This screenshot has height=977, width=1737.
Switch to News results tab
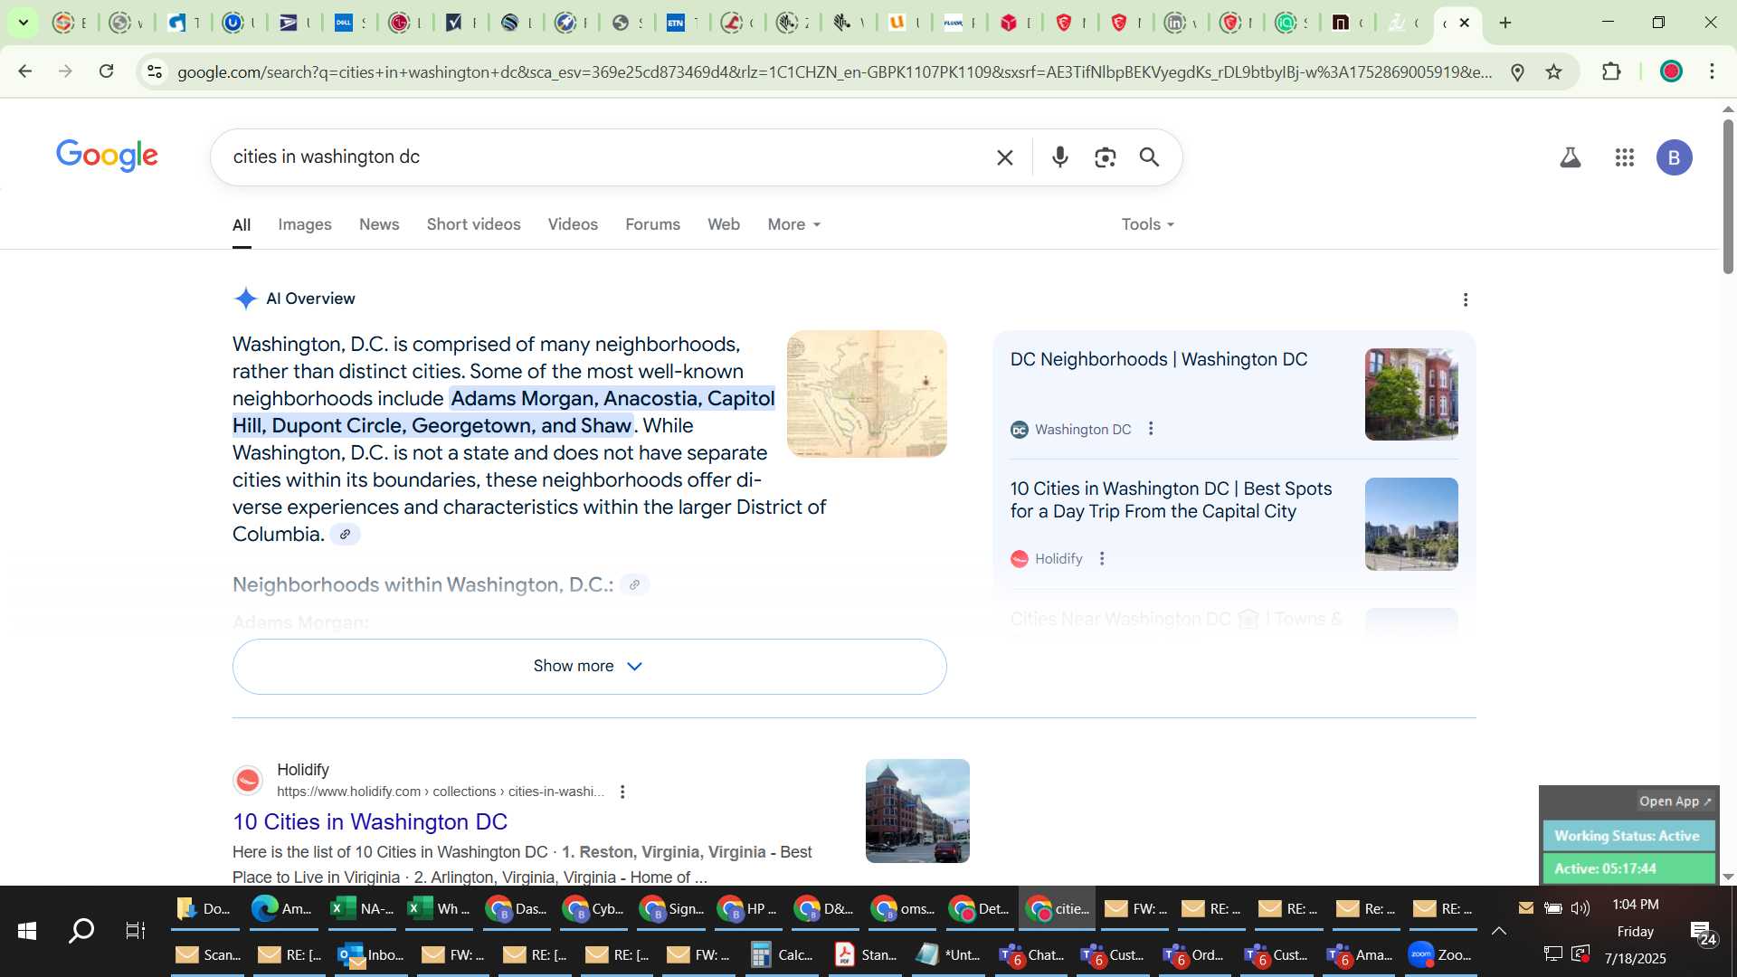379,224
